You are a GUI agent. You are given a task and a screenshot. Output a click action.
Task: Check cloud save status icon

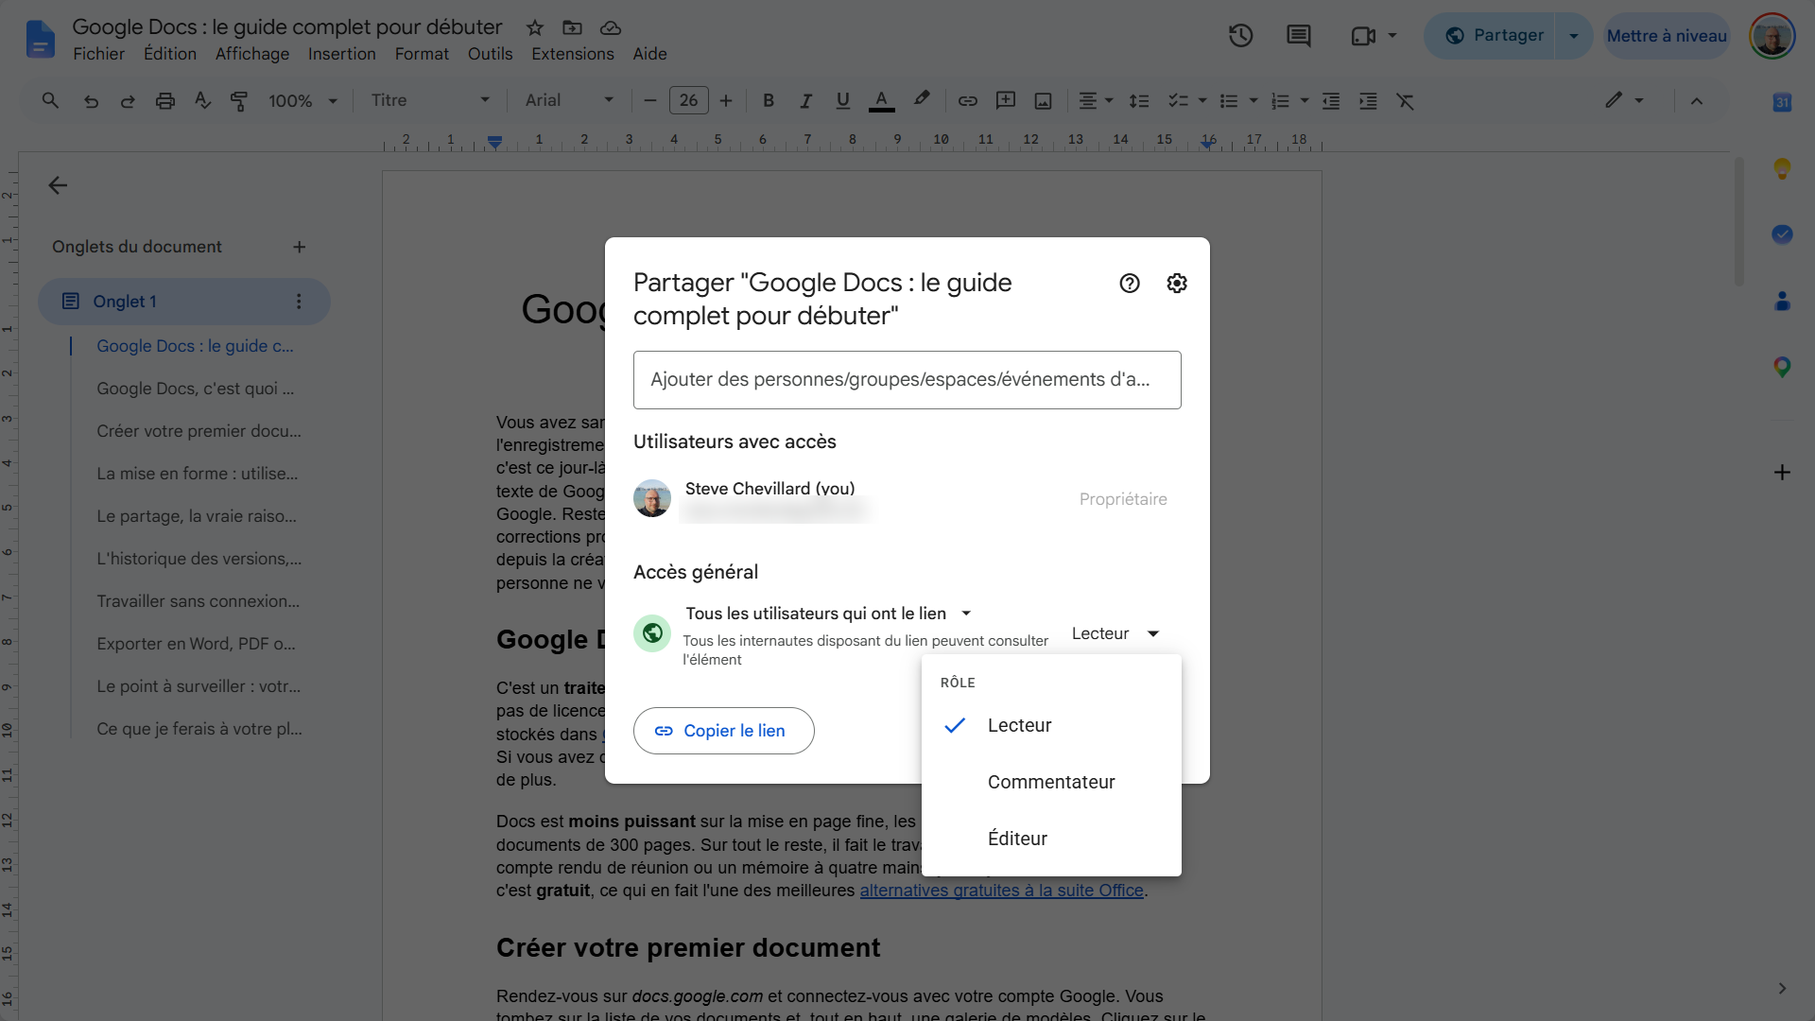pos(611,27)
